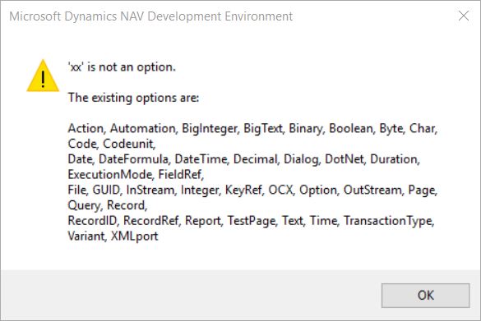Click the word RecordRef in the list

tap(152, 221)
